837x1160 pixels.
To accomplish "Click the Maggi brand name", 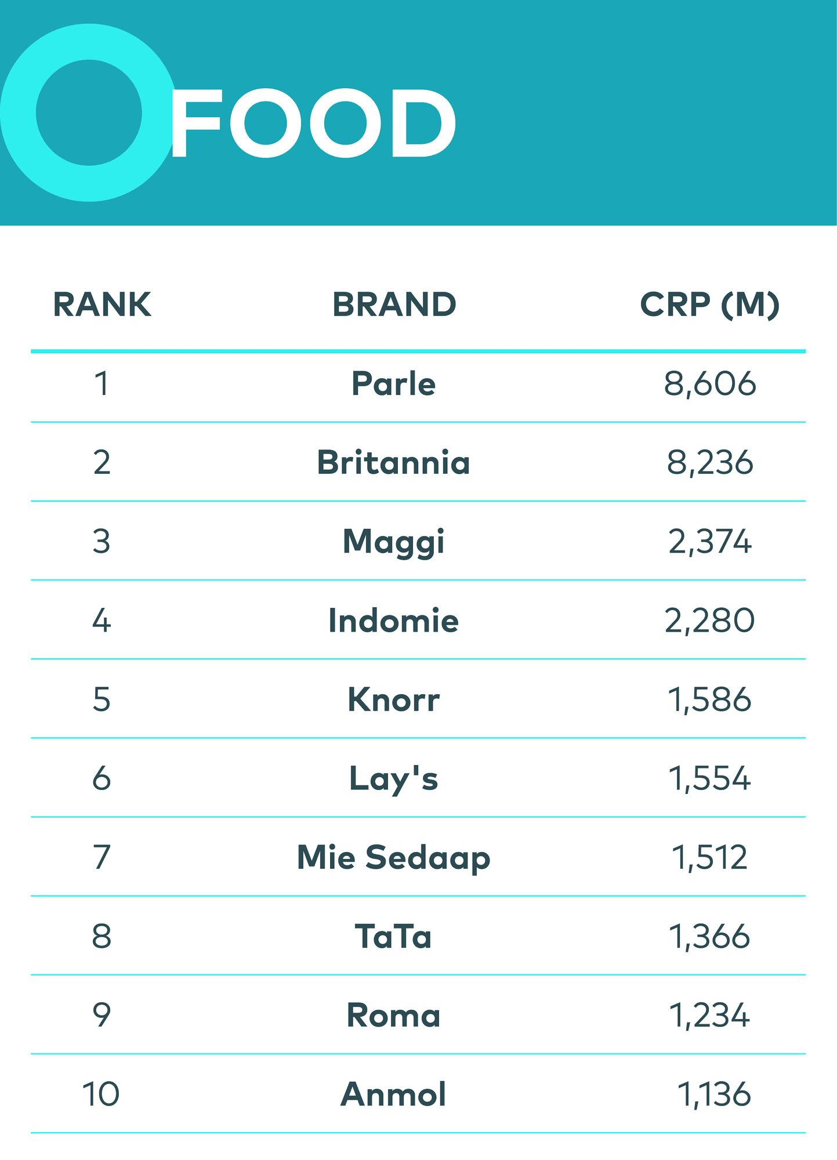I will [x=394, y=542].
